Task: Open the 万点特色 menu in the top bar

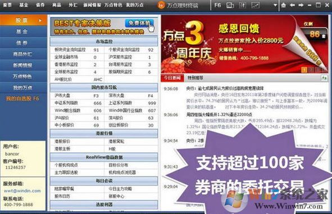Action: pyautogui.click(x=113, y=5)
